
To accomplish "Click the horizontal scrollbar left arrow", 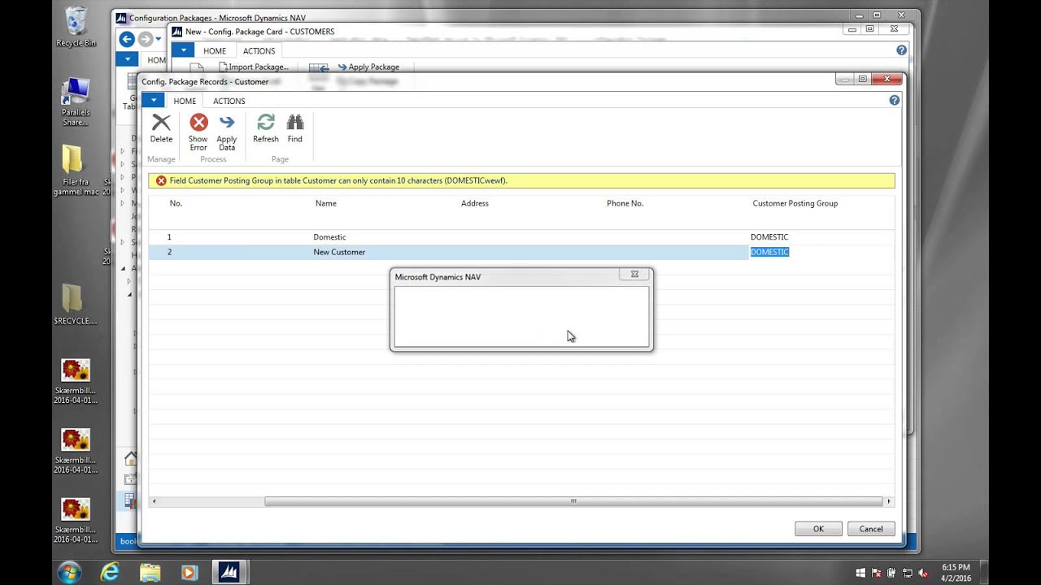I will click(154, 501).
